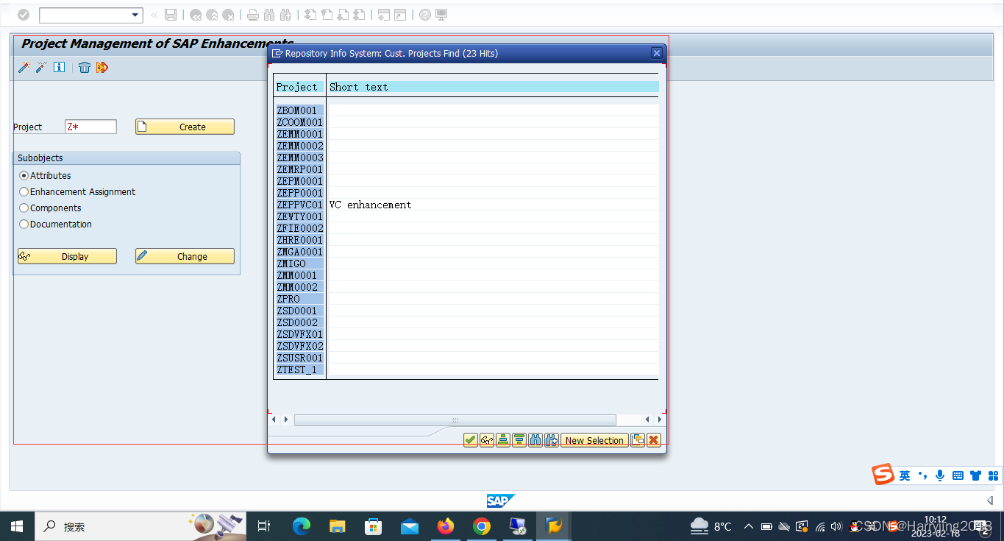This screenshot has height=541, width=1004.
Task: Click the Short text column header
Action: 493,87
